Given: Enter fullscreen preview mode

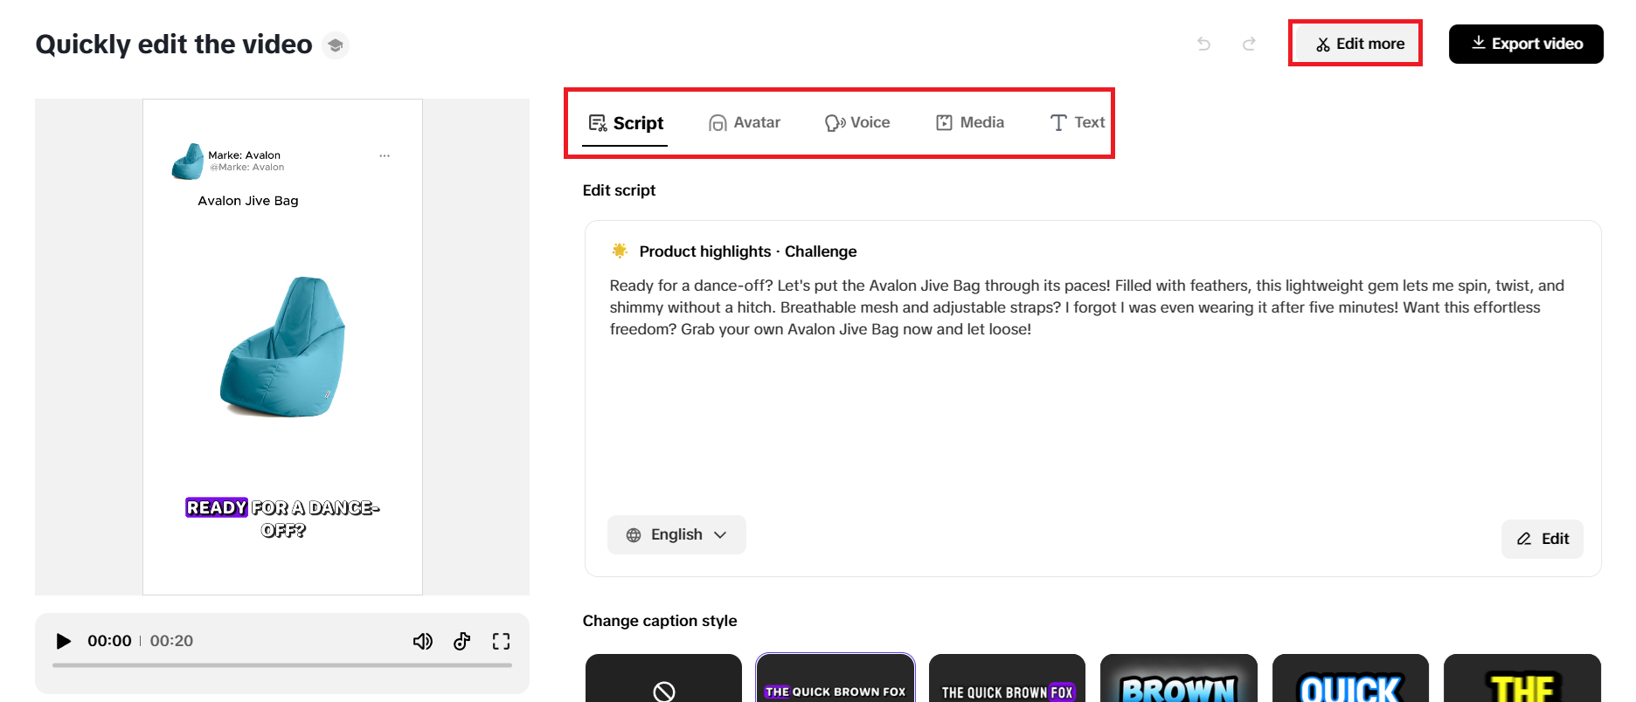Looking at the screenshot, I should point(502,642).
